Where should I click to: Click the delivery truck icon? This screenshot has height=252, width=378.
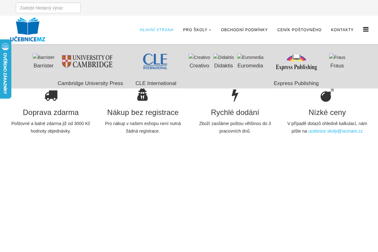tap(51, 95)
